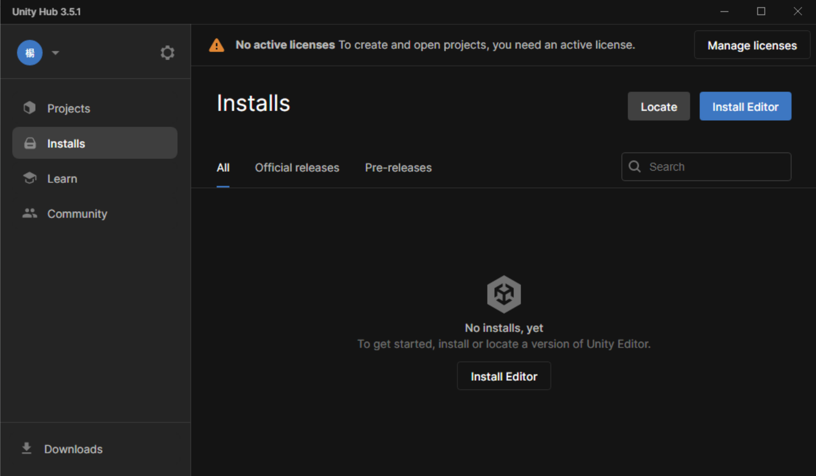Click the "Unity Hub 3.5.1" window title
The width and height of the screenshot is (816, 476).
click(46, 12)
